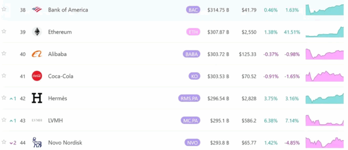This screenshot has height=150, width=348.
Task: Click the orange Alibaba logo
Action: coord(37,54)
